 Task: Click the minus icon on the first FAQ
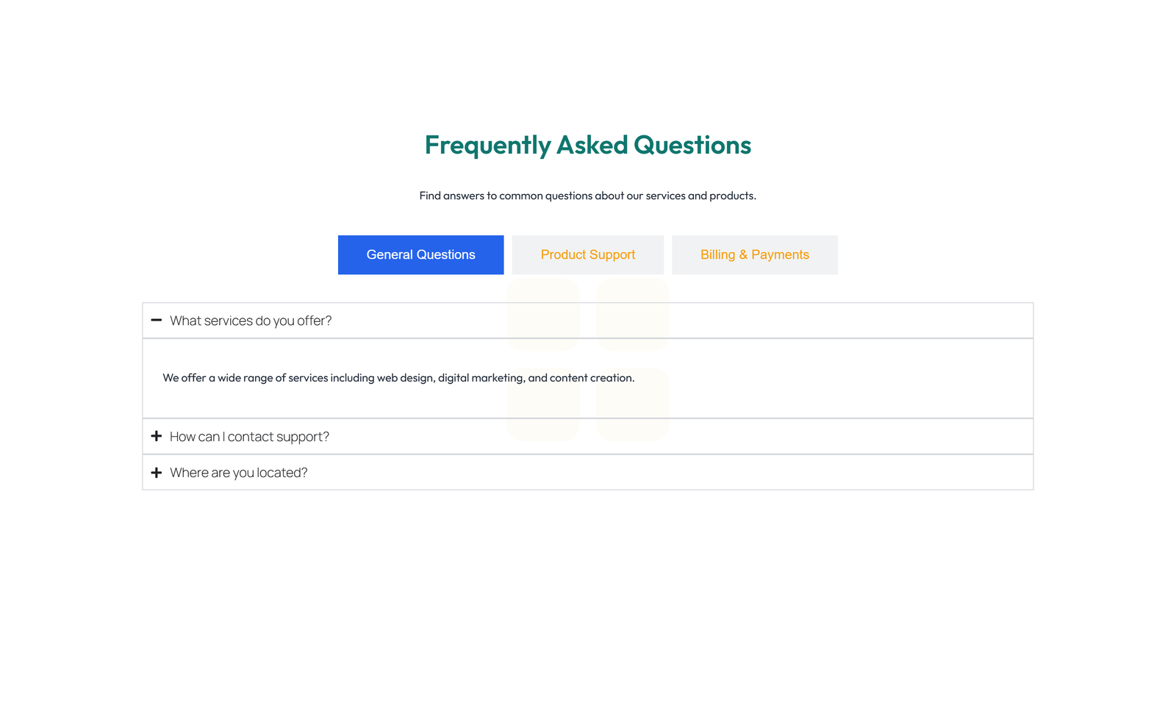[156, 320]
